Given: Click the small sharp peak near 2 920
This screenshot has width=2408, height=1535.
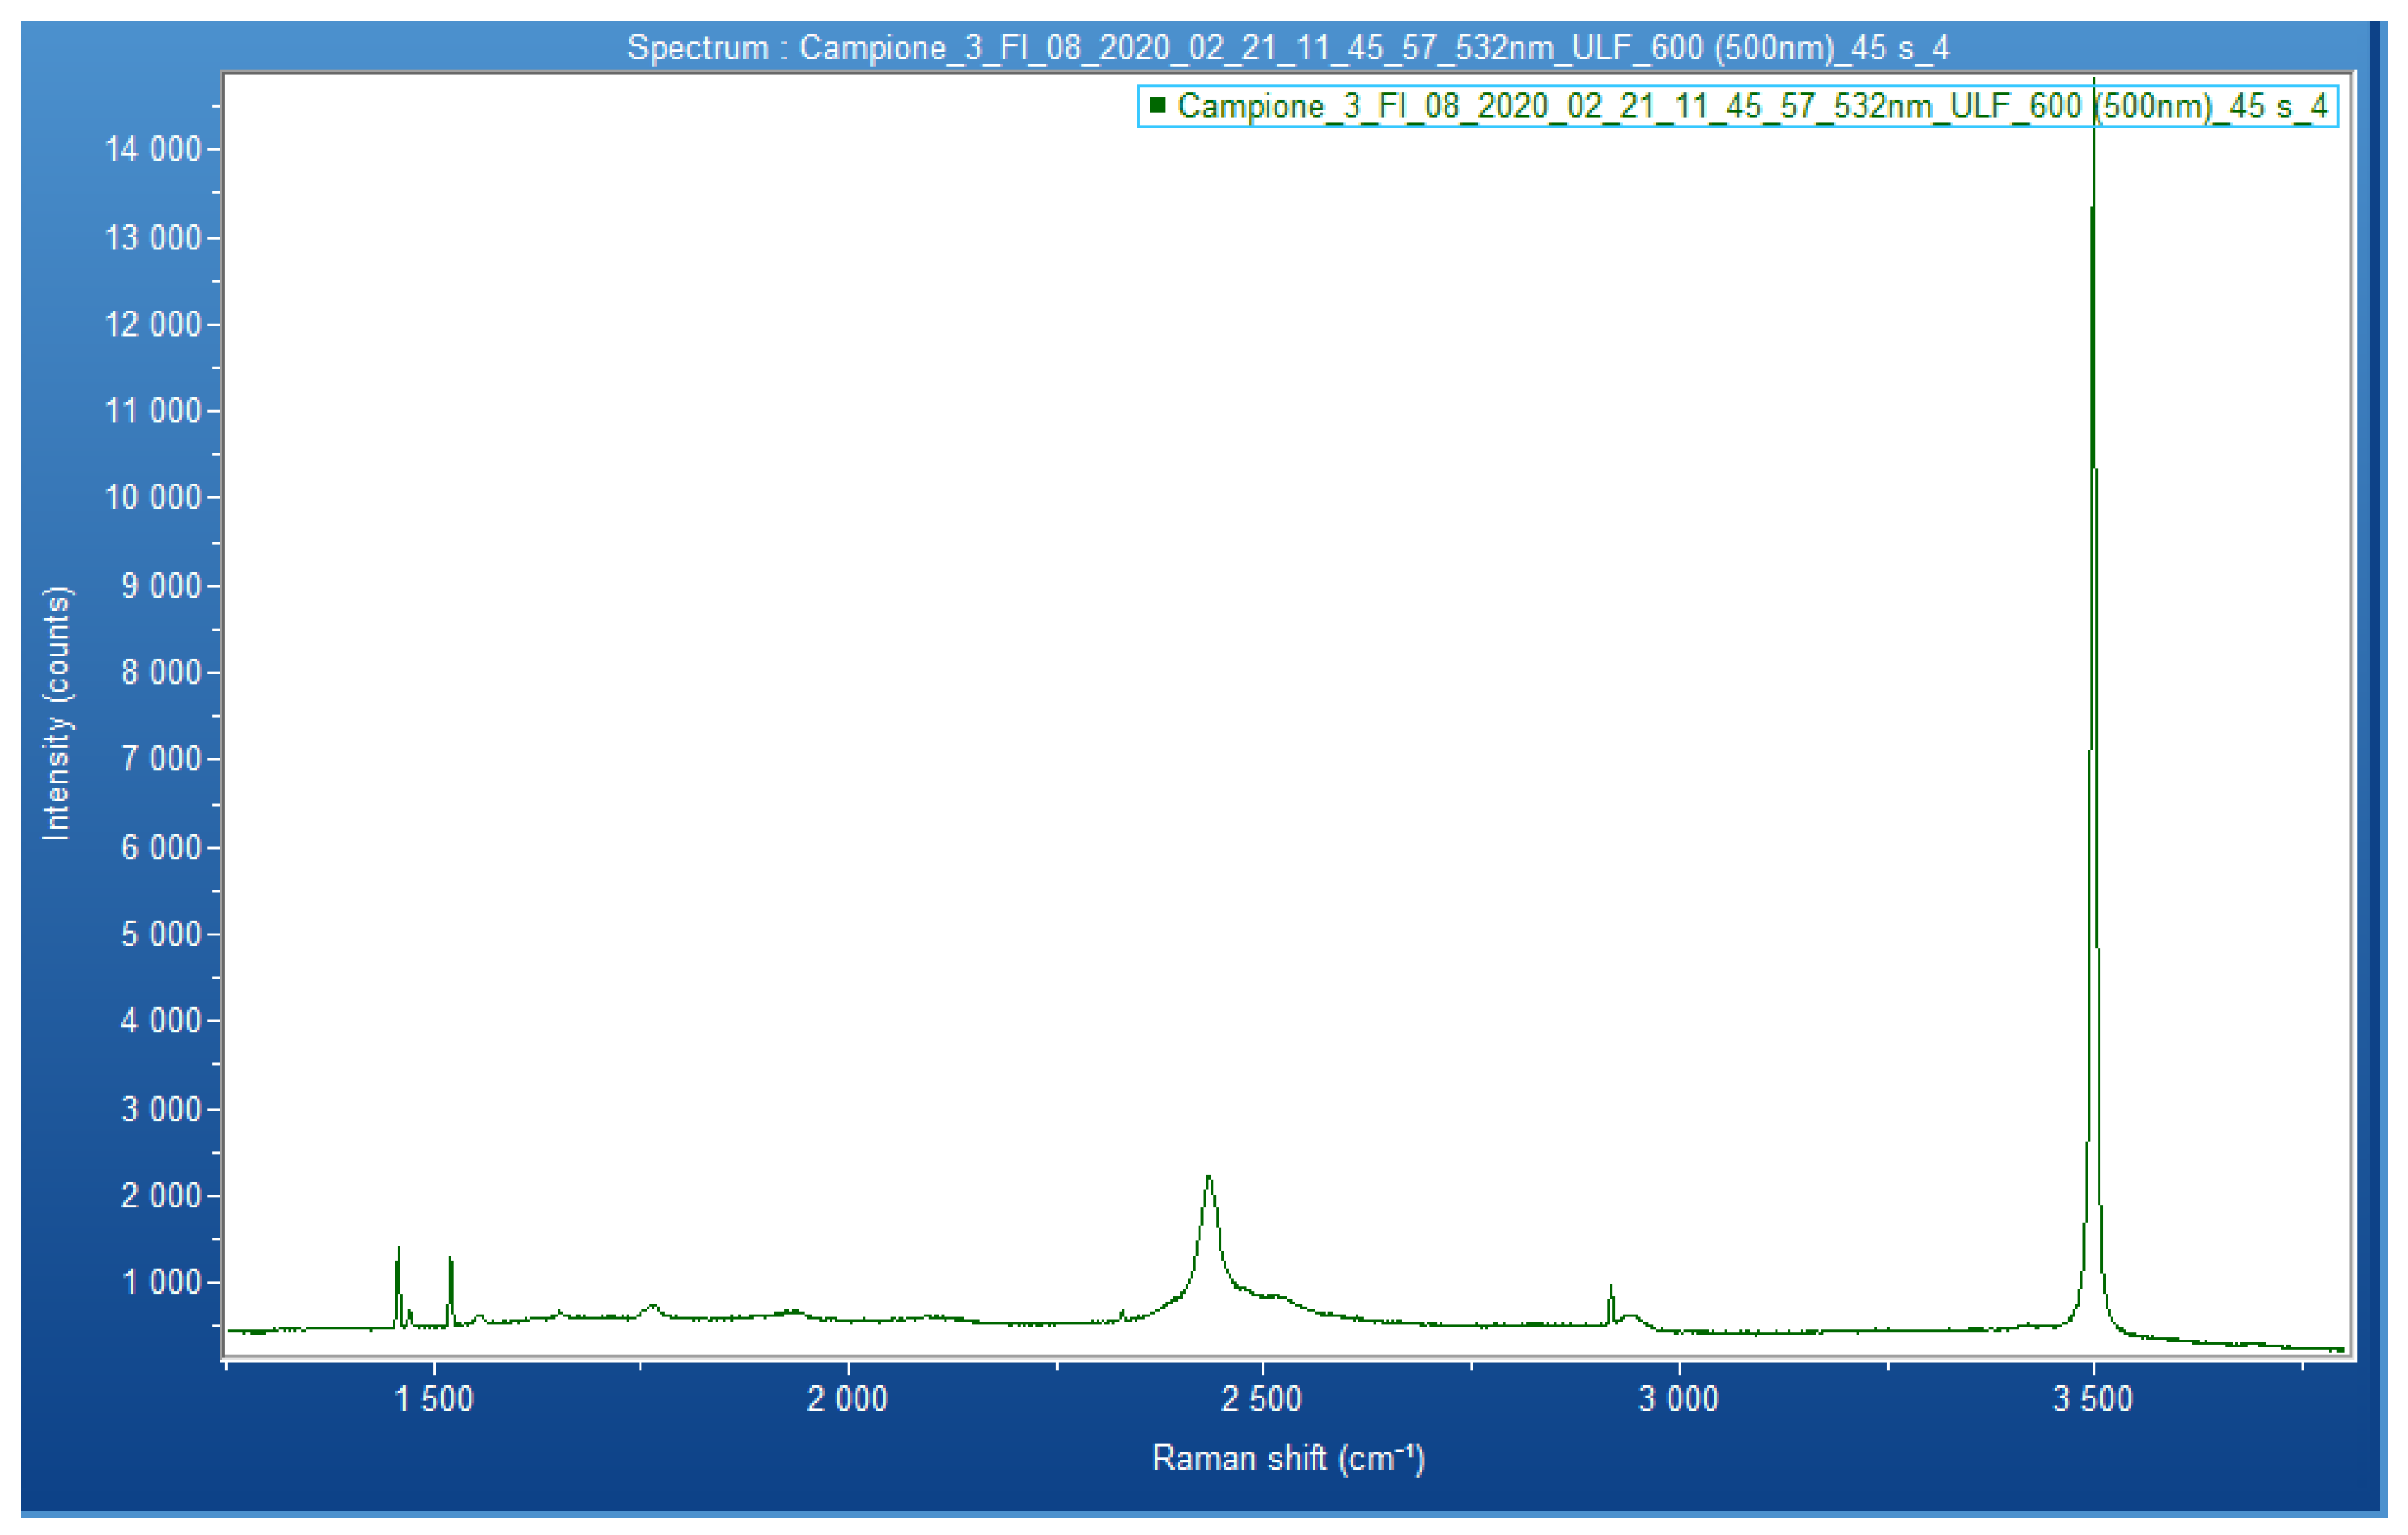Looking at the screenshot, I should 1611,1291.
